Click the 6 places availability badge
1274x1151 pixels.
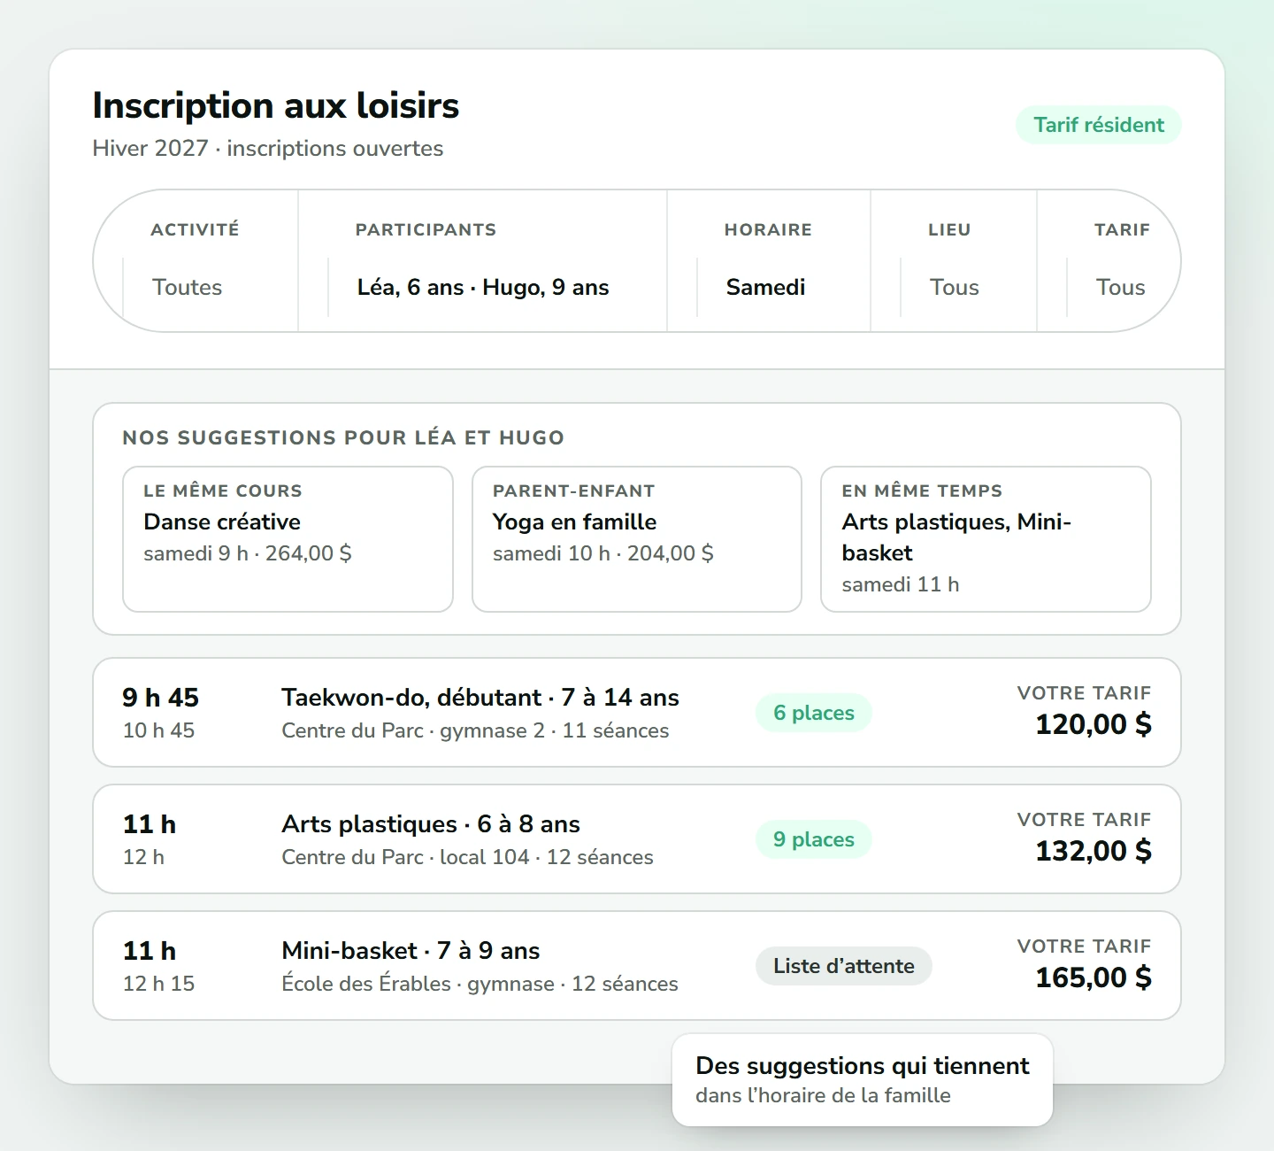point(814,713)
